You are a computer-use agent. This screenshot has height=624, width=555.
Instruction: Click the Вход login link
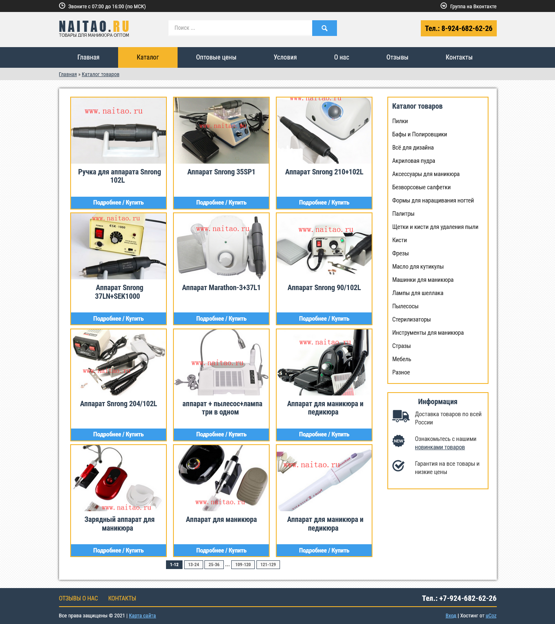[x=451, y=616]
